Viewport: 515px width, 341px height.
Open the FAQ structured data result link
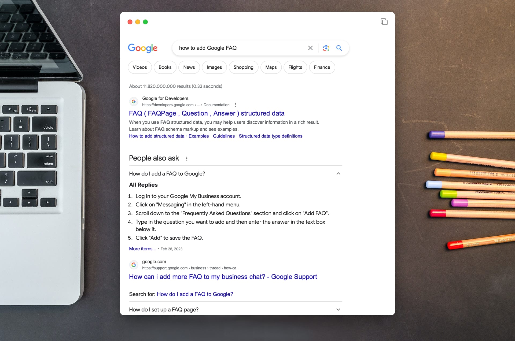[207, 113]
